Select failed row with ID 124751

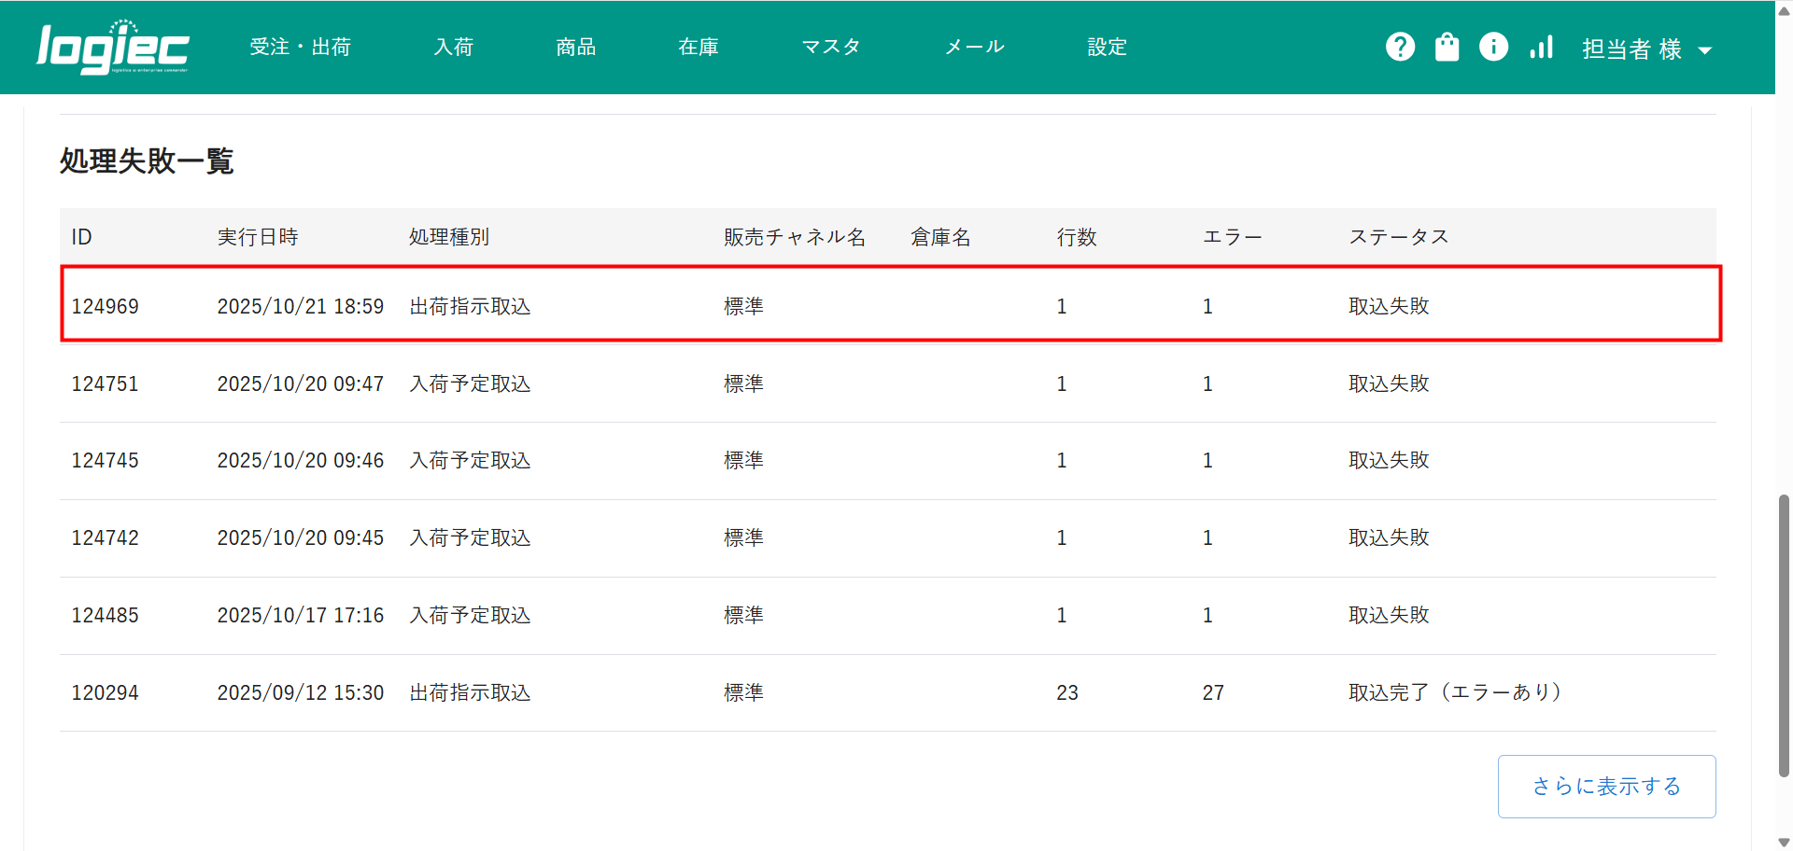(105, 384)
